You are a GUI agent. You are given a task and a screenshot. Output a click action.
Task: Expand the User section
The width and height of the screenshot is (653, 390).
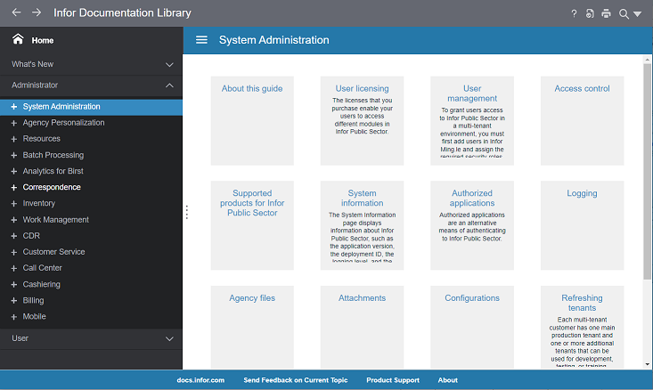pyautogui.click(x=169, y=339)
